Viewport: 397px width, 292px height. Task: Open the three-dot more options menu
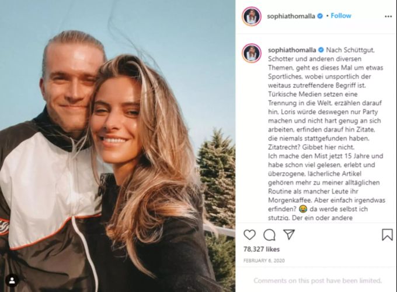pyautogui.click(x=388, y=16)
